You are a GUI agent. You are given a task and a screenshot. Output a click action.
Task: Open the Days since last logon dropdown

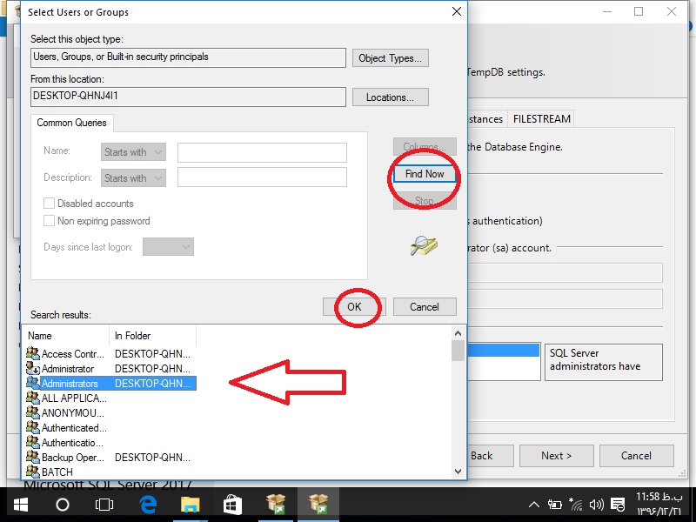(x=168, y=247)
